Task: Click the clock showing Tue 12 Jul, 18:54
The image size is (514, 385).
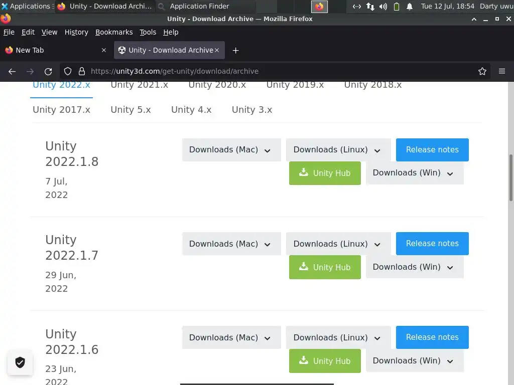Action: point(447,6)
